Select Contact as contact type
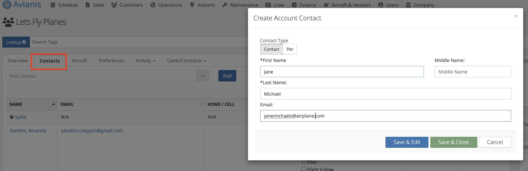The width and height of the screenshot is (528, 171). pyautogui.click(x=271, y=49)
